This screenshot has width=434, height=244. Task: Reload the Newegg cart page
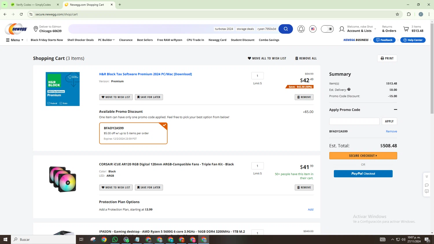pos(21,14)
